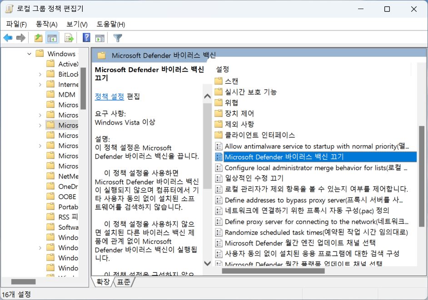Open help with the question mark icon
428x300 pixels.
click(x=86, y=38)
